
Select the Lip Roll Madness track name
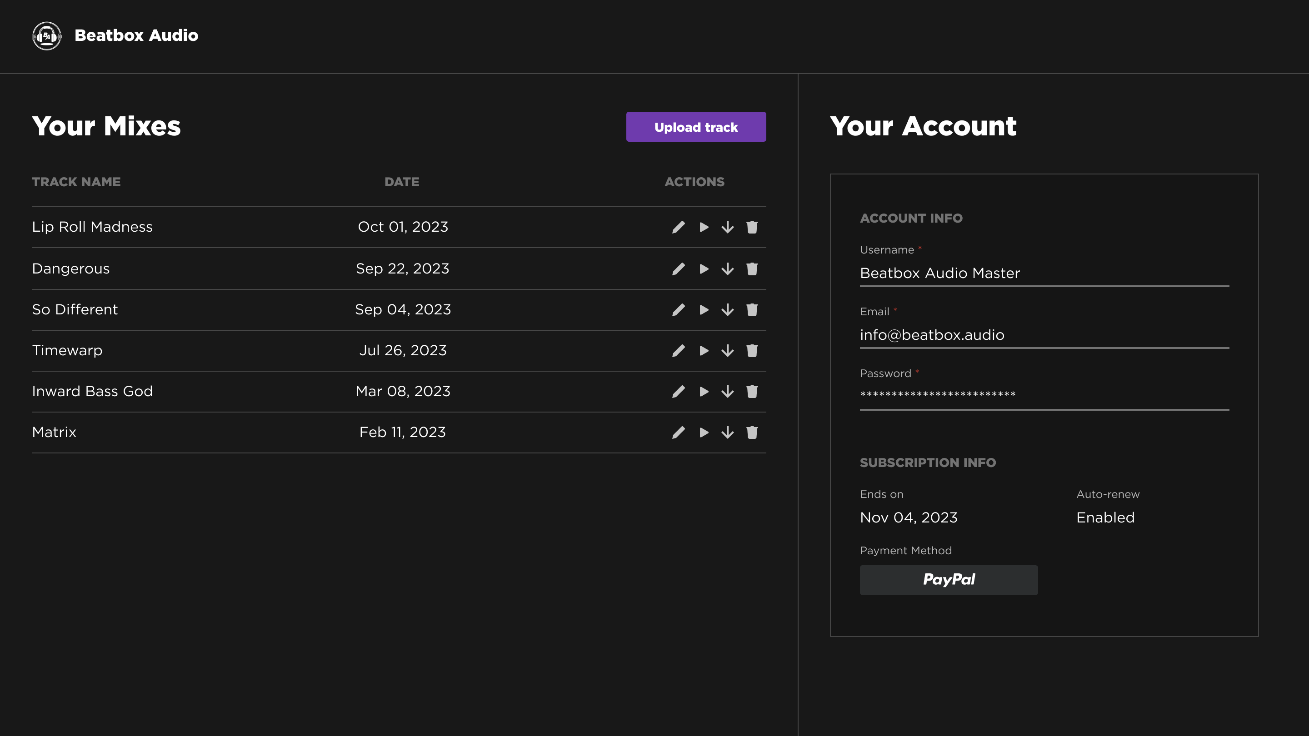92,227
